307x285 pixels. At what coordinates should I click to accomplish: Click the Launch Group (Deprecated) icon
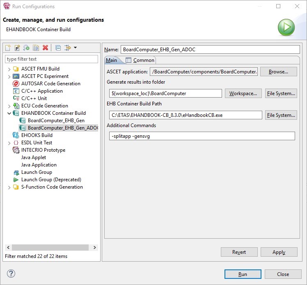[x=16, y=180]
